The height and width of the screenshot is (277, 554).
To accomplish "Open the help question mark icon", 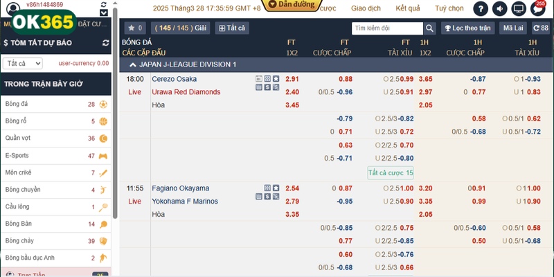I will point(481,9).
